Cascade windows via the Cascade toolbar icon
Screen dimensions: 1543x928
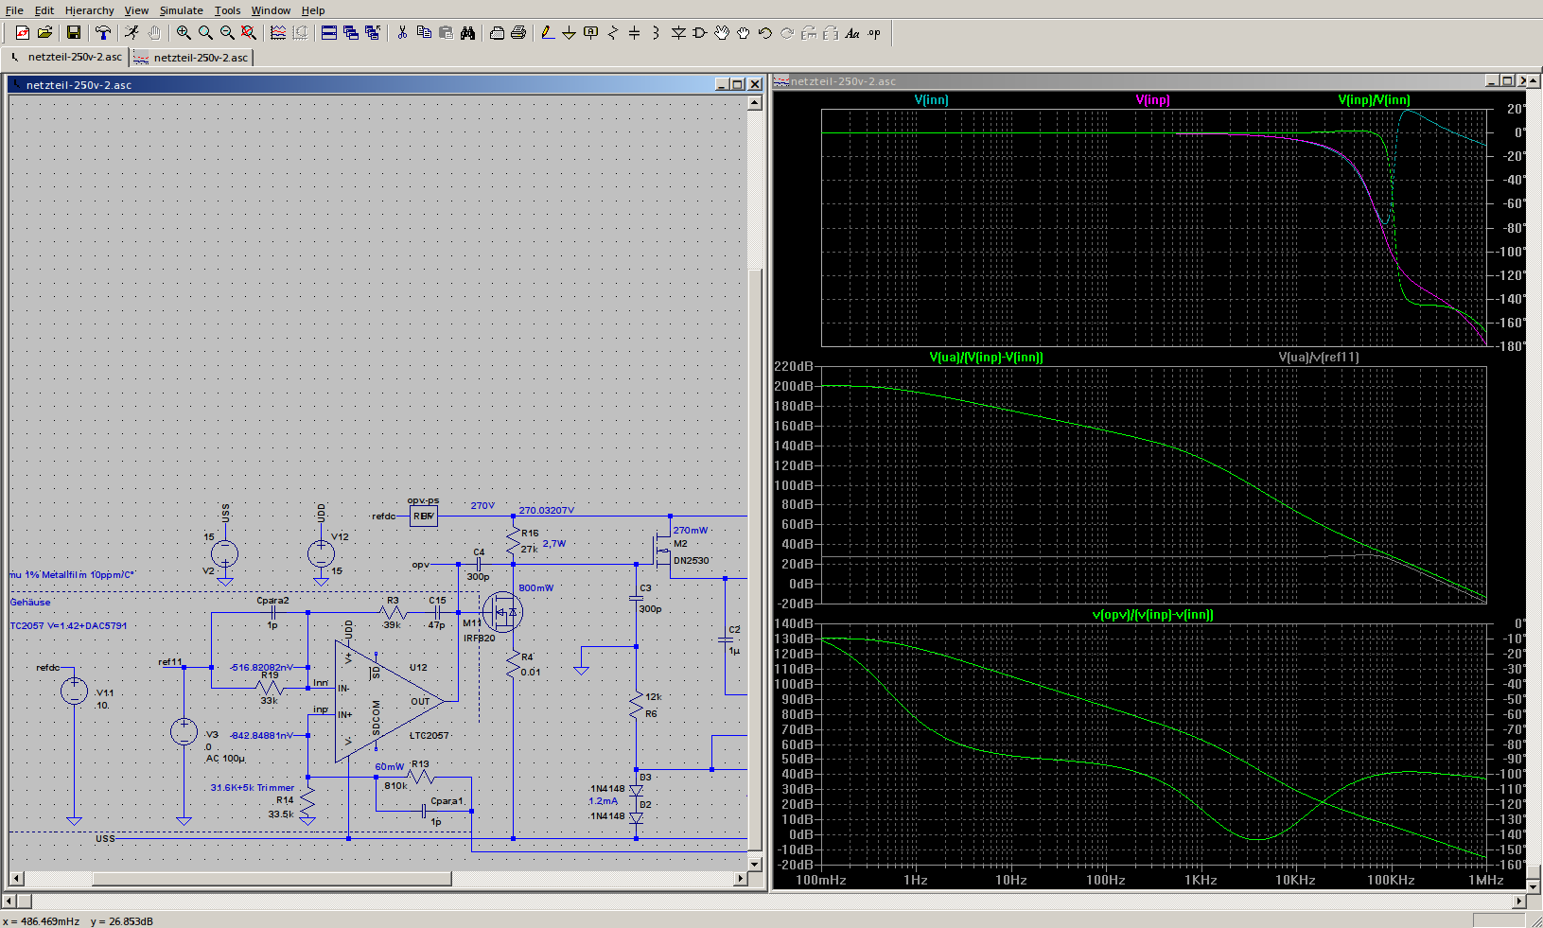click(x=351, y=33)
